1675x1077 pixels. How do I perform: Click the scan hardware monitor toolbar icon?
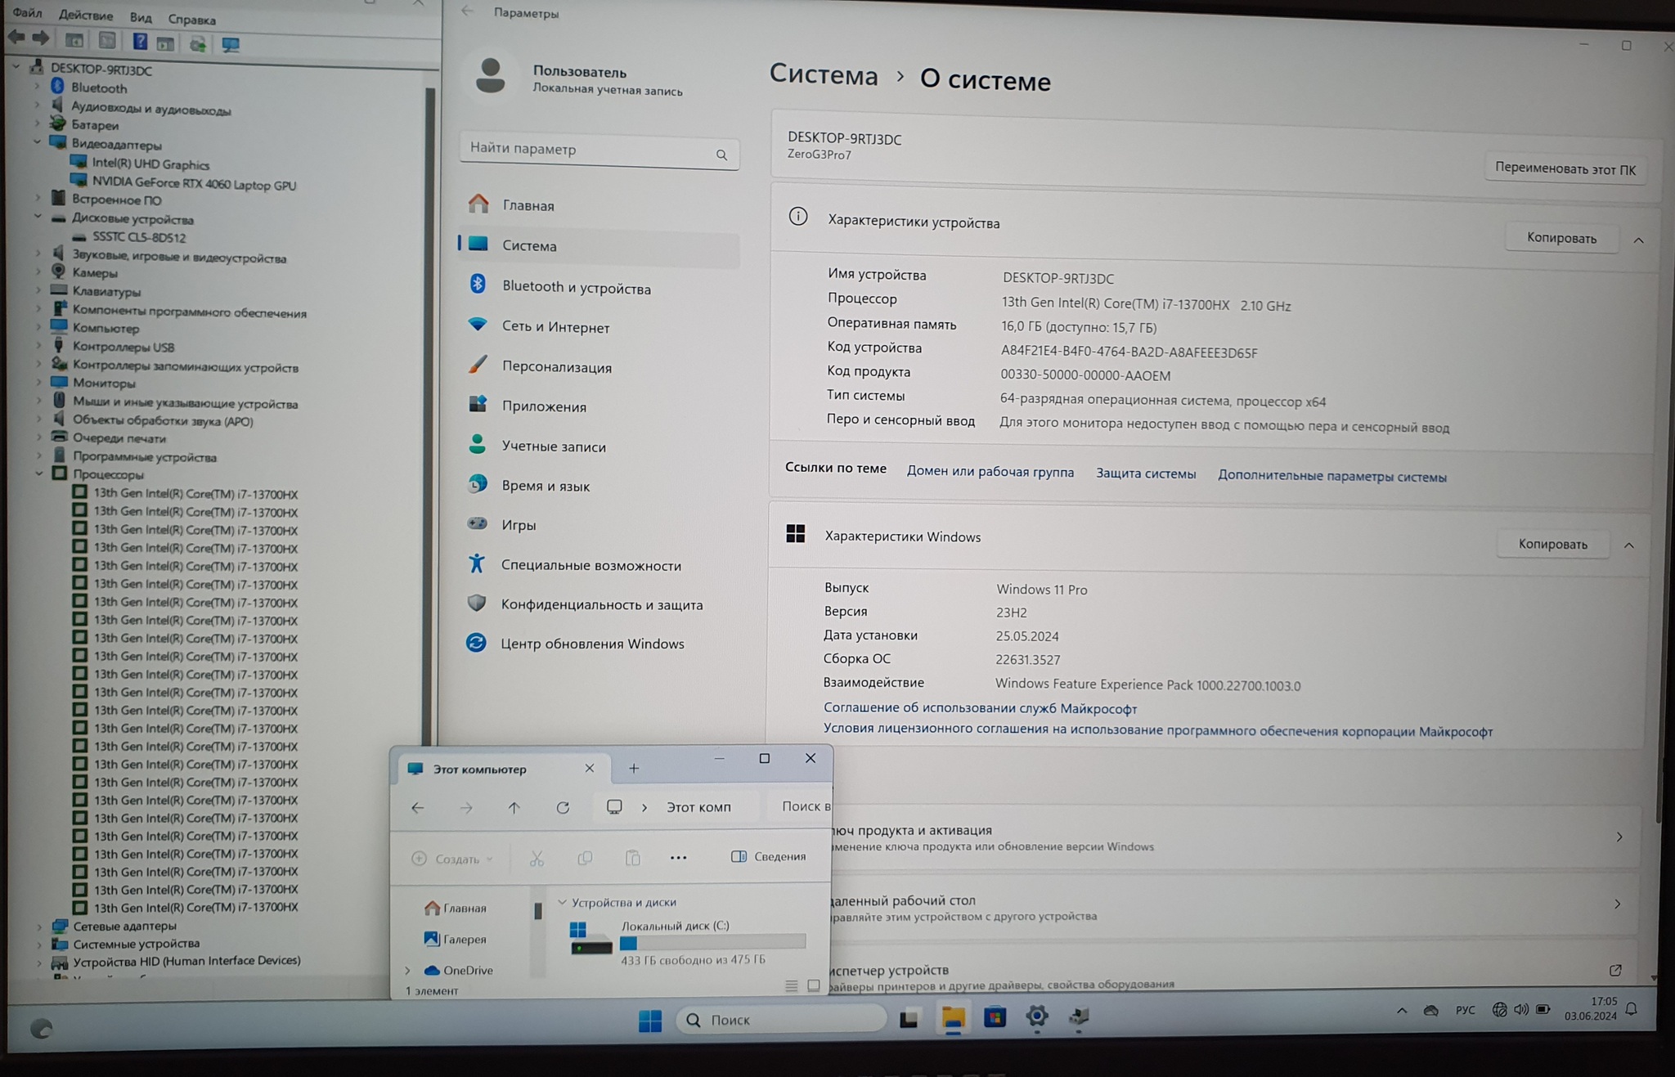pyautogui.click(x=231, y=44)
